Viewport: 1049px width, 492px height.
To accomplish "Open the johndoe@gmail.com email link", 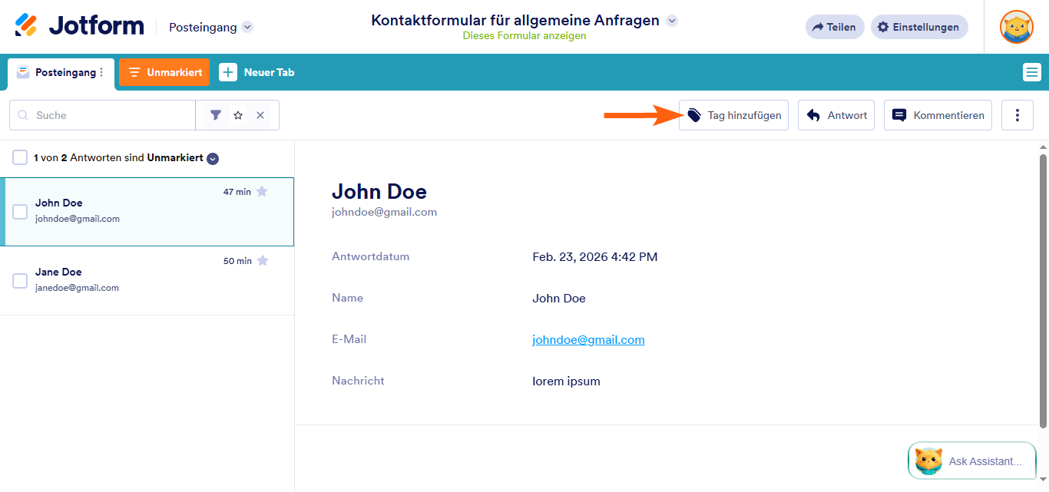I will pos(588,339).
